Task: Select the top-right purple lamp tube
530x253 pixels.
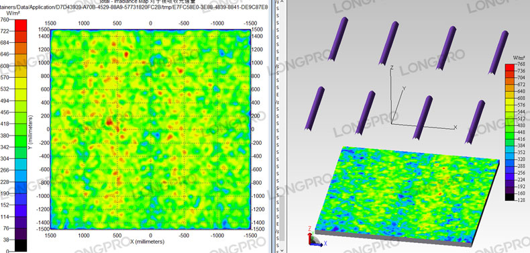Action: point(498,52)
